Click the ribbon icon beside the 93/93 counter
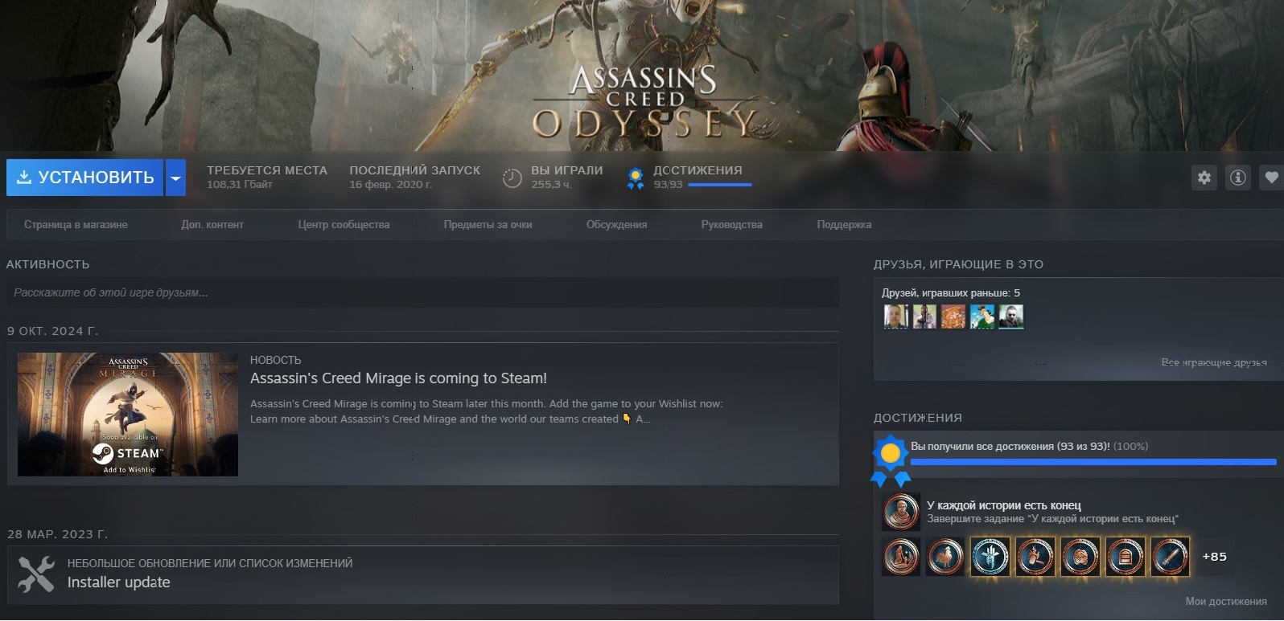This screenshot has width=1284, height=621. tap(636, 178)
